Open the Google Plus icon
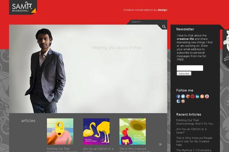This screenshot has height=152, width=229. (188, 97)
